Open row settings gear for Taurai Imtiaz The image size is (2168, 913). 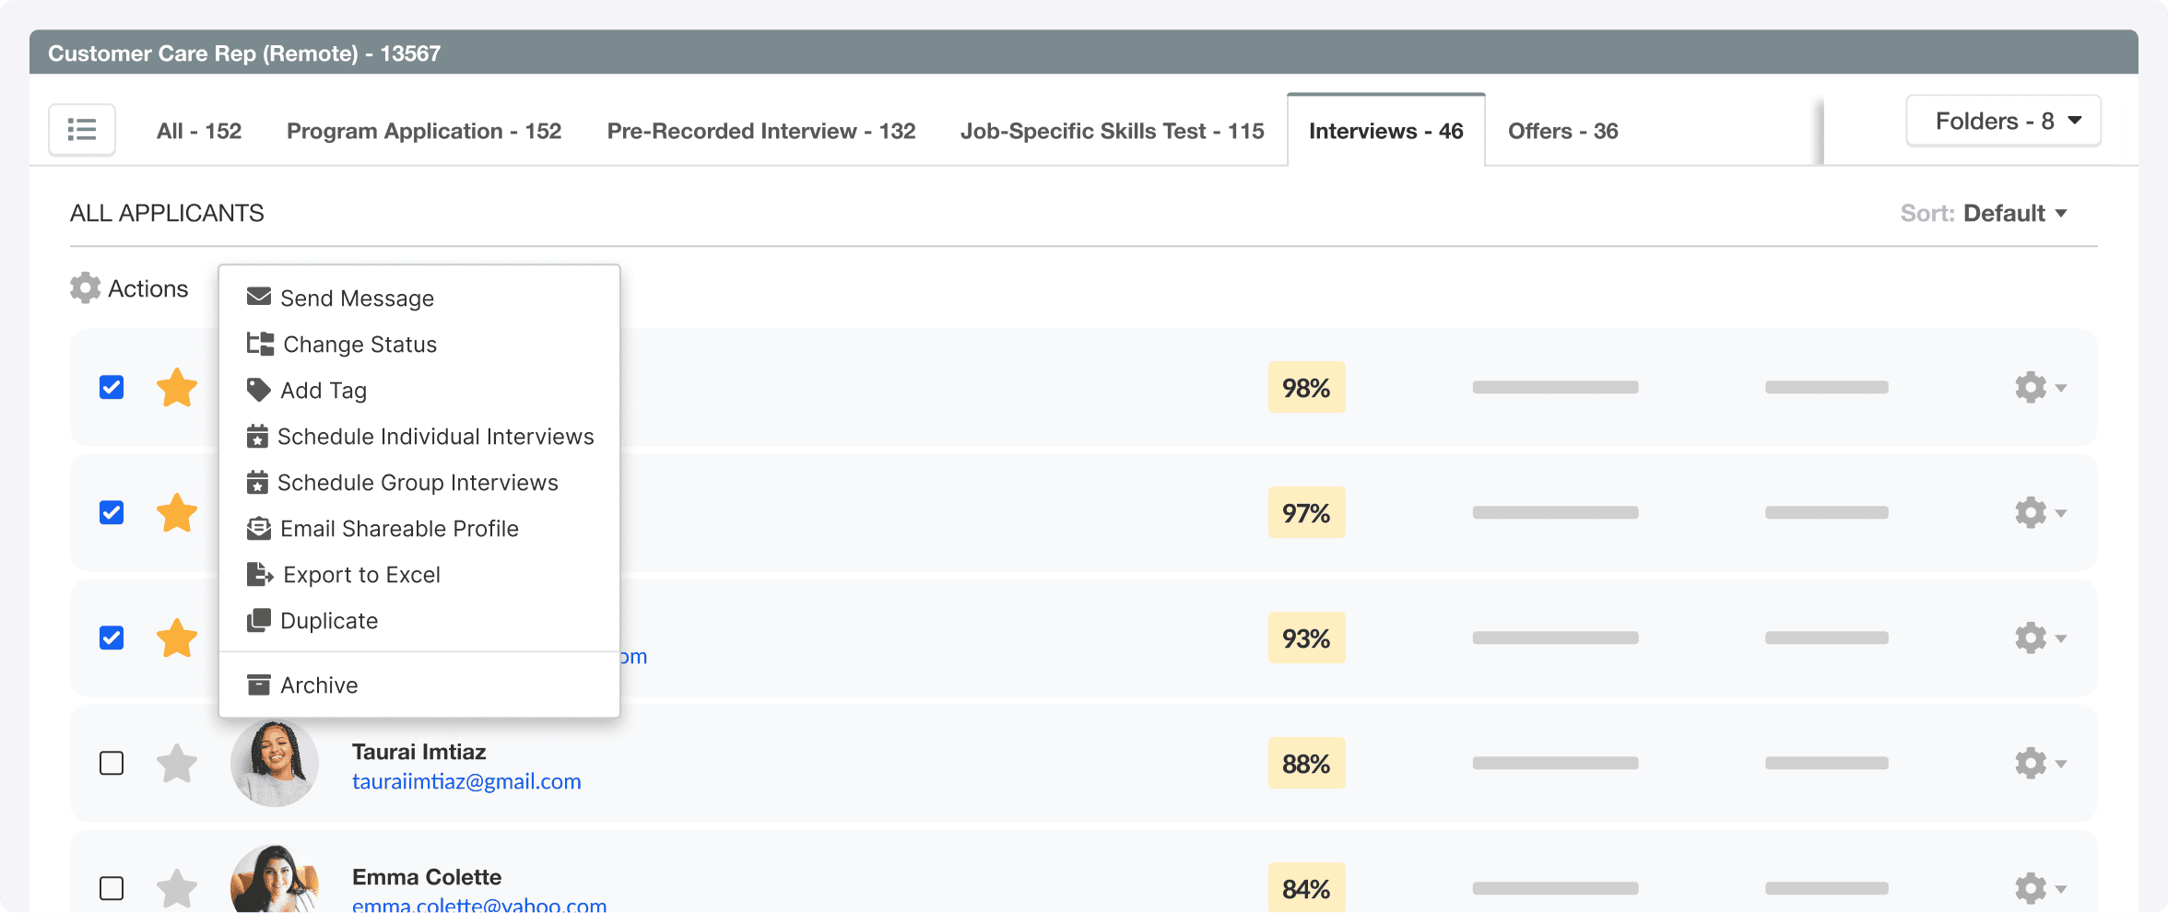click(x=2030, y=763)
